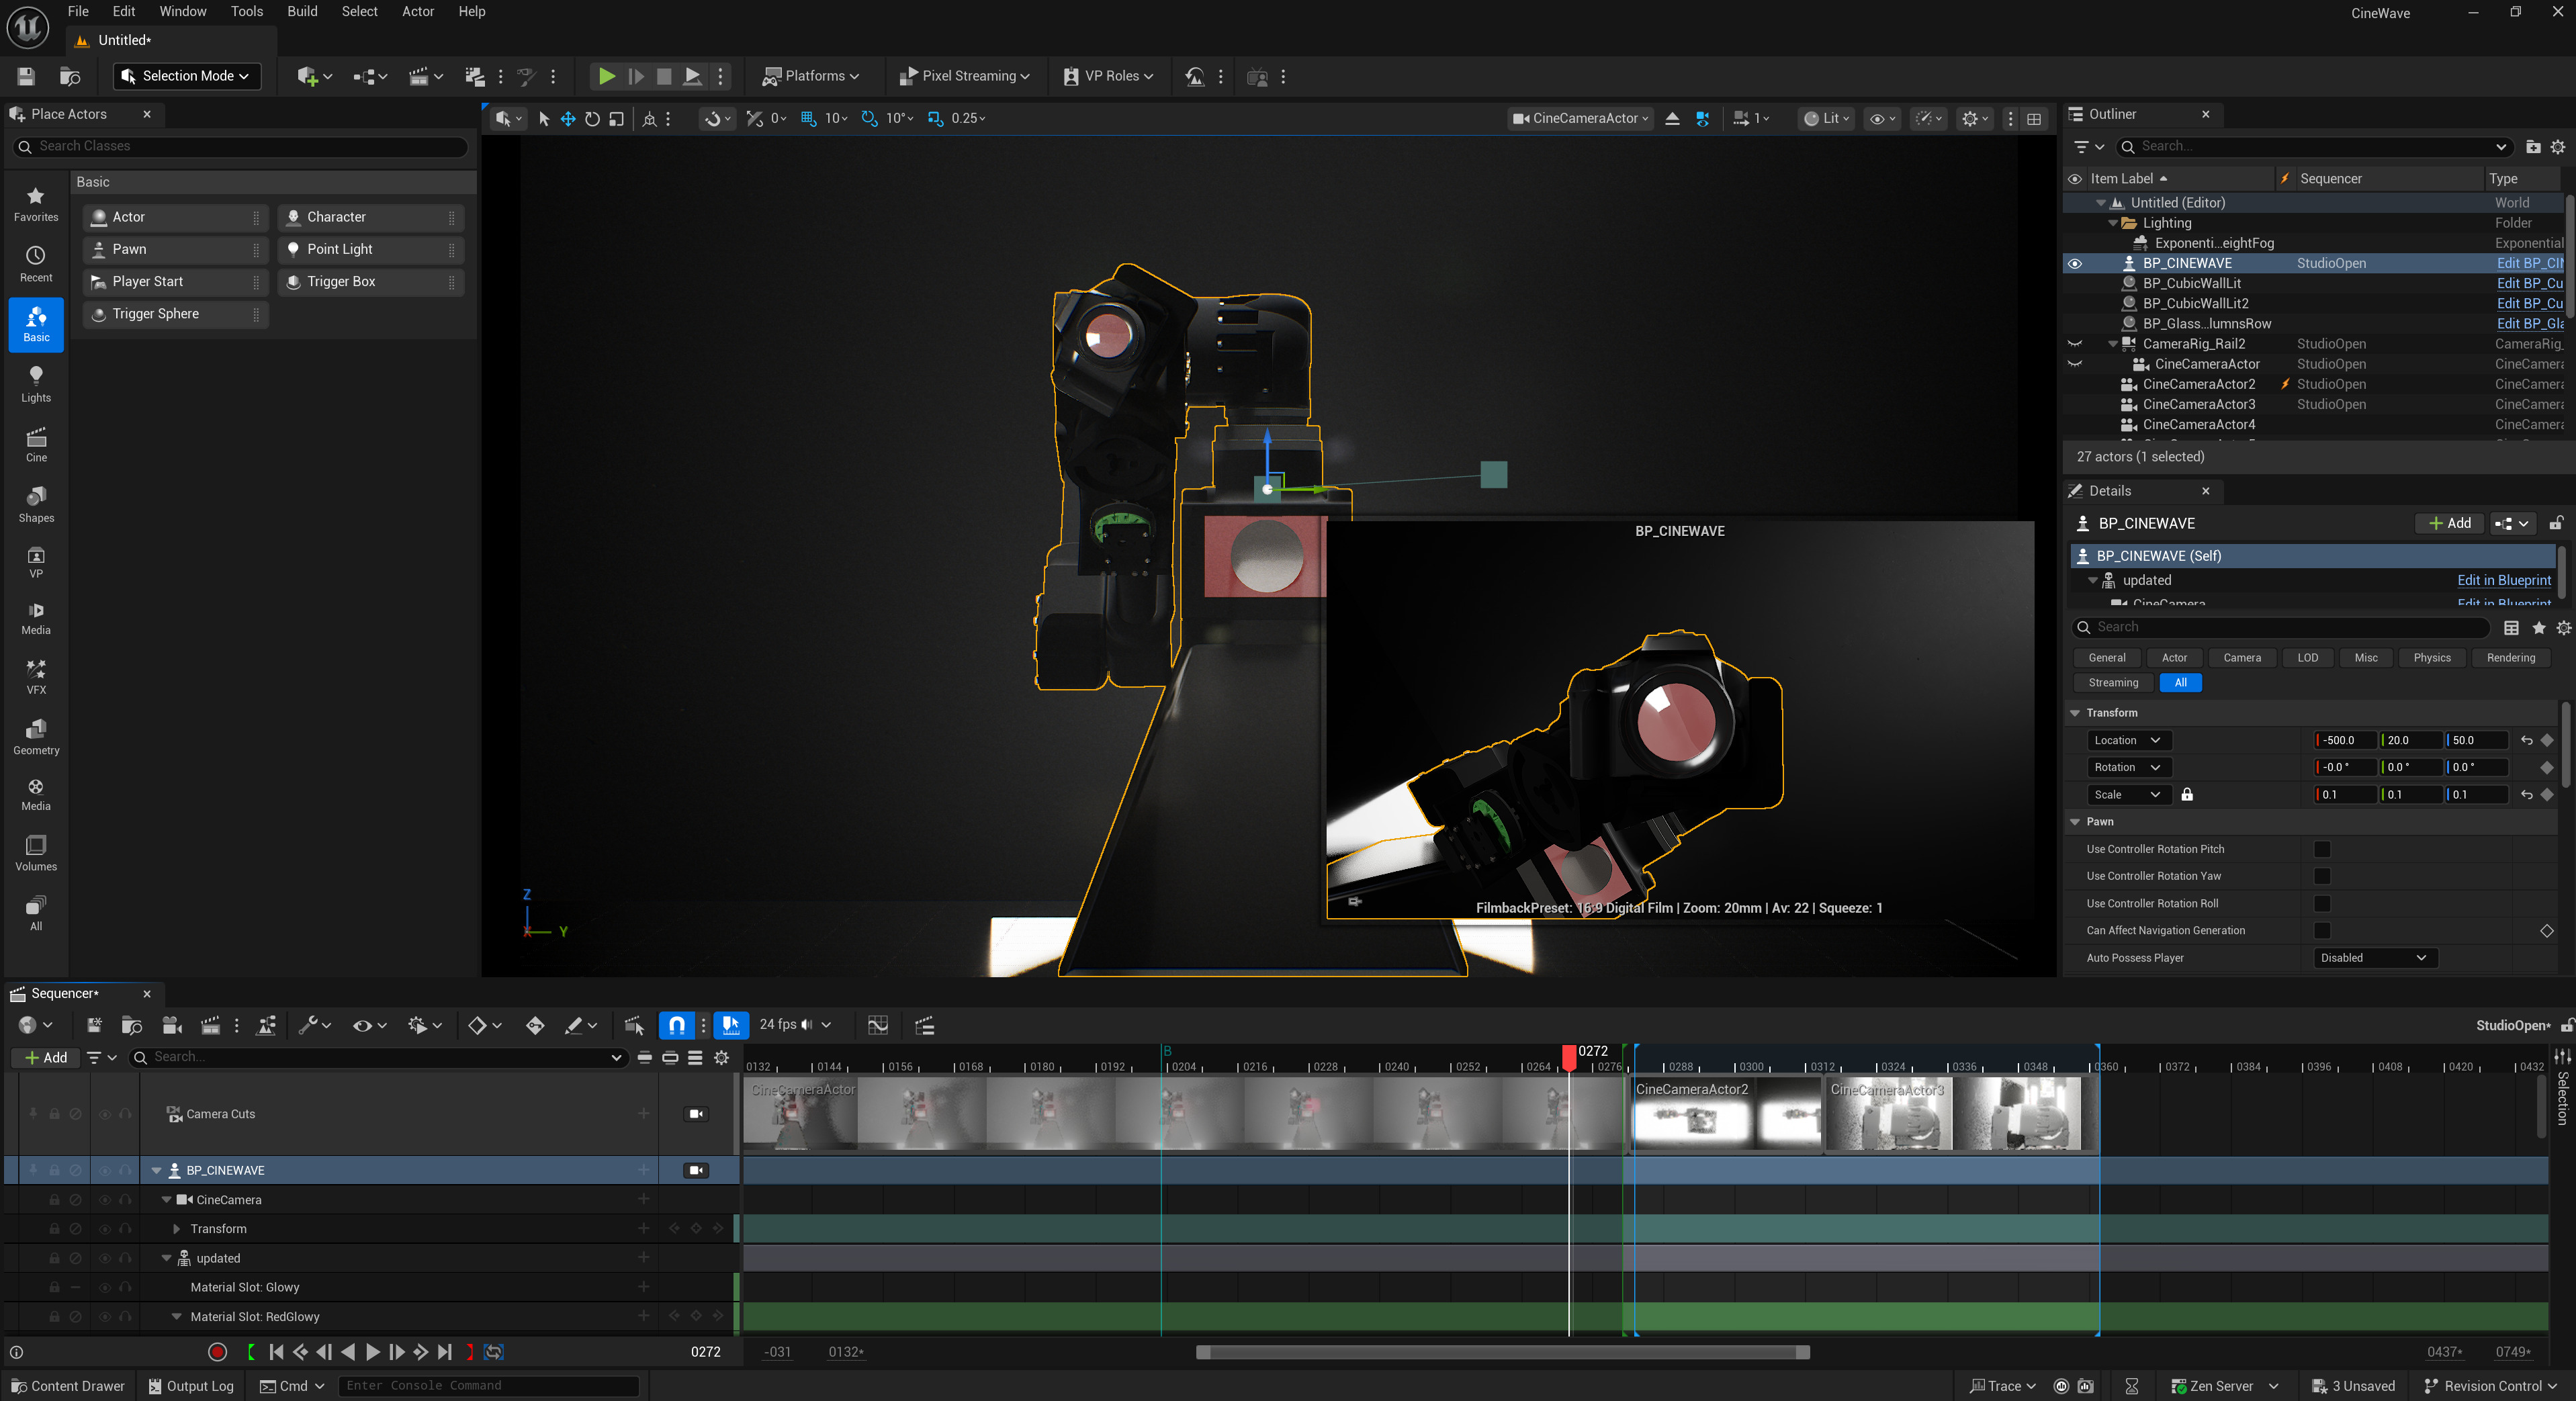Open the Volumes category in Place Actors
Image resolution: width=2576 pixels, height=1401 pixels.
click(36, 853)
